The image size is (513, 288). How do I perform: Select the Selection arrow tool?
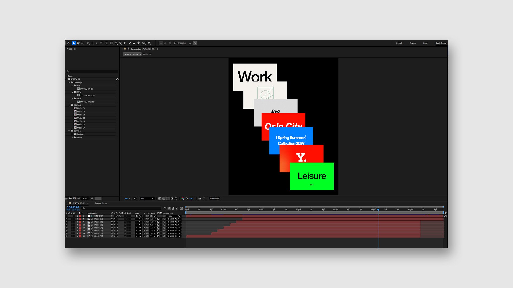pos(74,43)
